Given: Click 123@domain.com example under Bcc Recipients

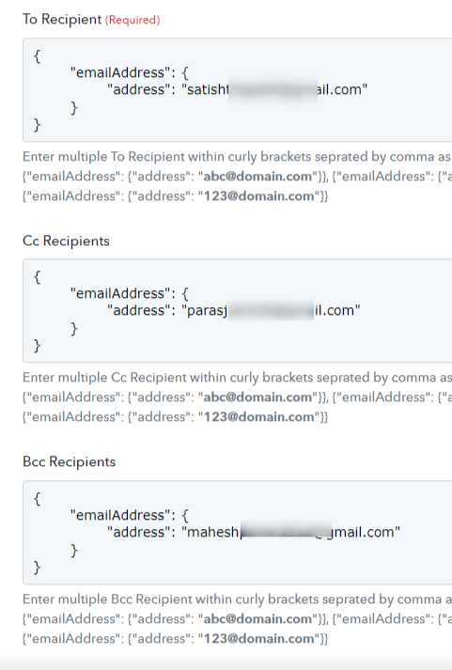Looking at the screenshot, I should click(x=259, y=639).
